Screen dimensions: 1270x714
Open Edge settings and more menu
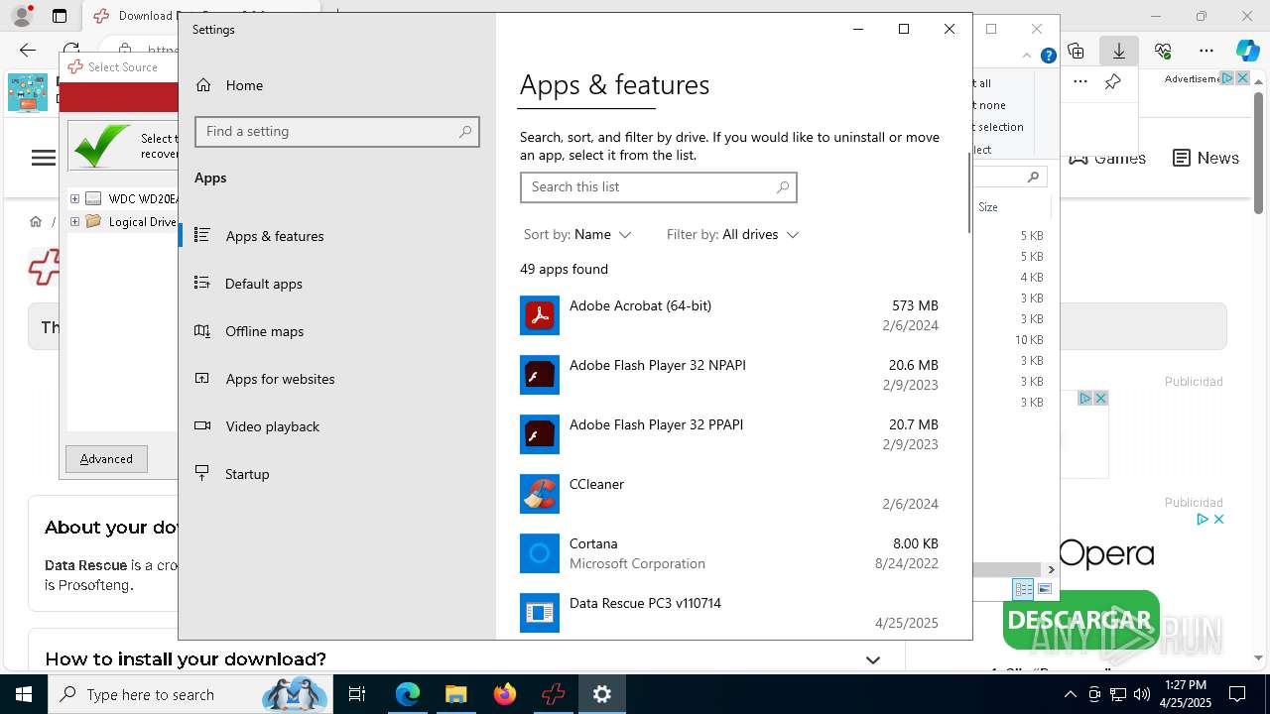1206,51
